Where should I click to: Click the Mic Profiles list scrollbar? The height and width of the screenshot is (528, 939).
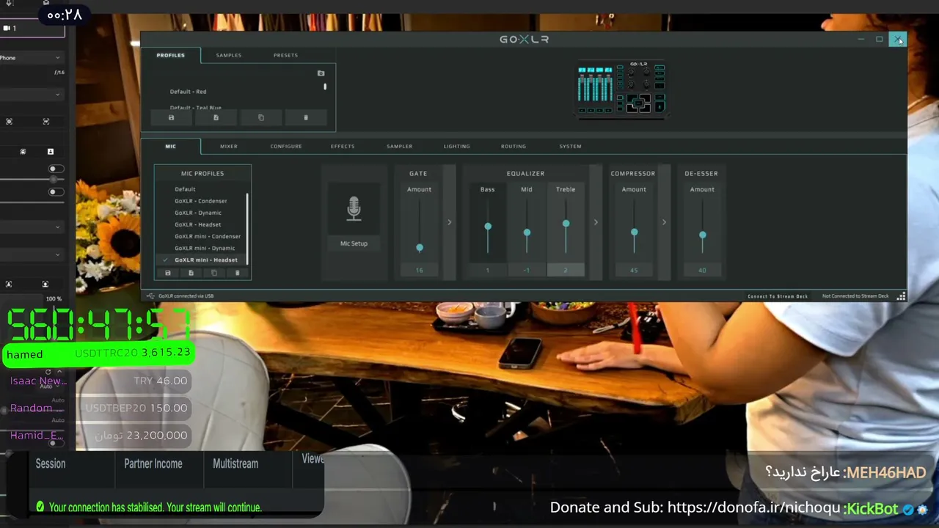pos(247,229)
